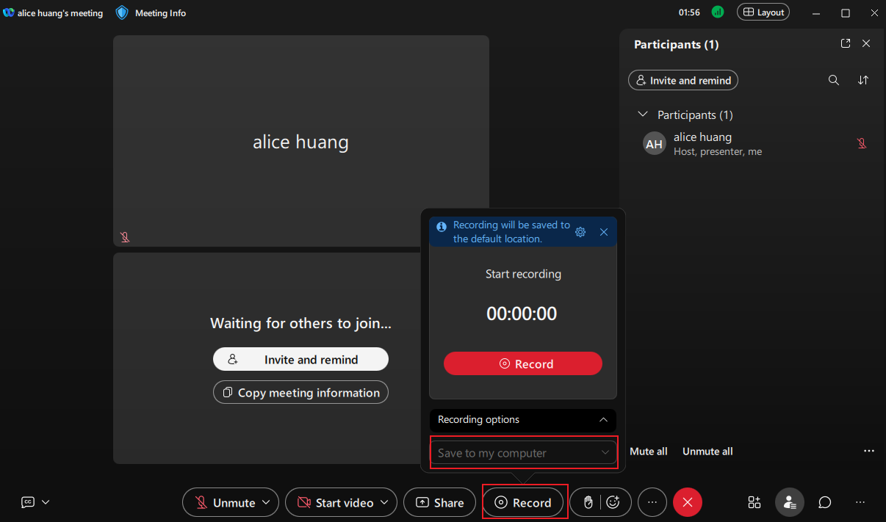Collapse the Recording options section
Screen dimensions: 886x522
(603, 420)
